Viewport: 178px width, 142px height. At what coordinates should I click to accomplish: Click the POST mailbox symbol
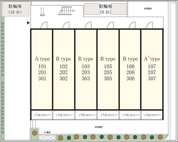click(42, 11)
